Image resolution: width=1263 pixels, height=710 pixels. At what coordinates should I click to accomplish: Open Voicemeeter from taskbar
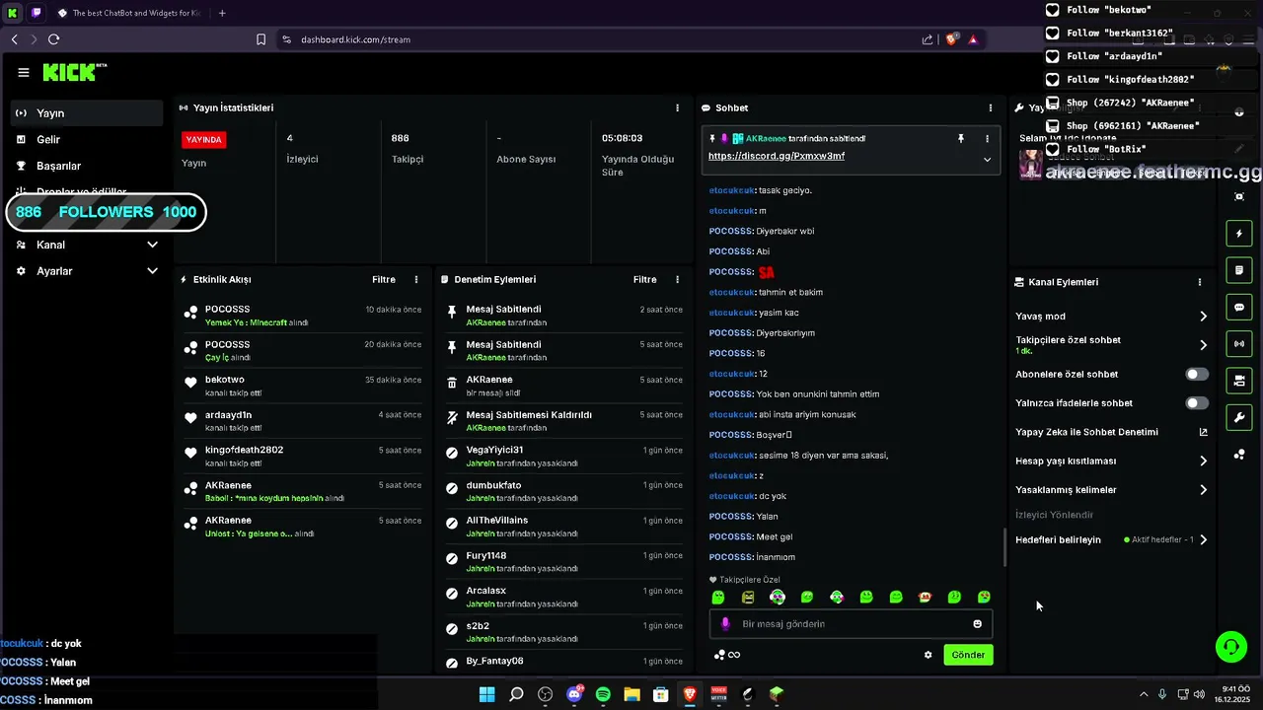click(x=718, y=694)
